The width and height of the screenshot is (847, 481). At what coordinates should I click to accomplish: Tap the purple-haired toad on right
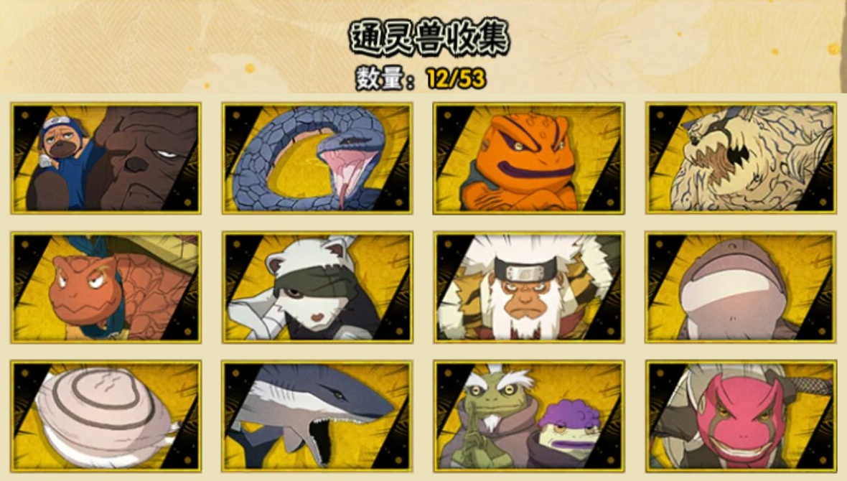tap(570, 429)
